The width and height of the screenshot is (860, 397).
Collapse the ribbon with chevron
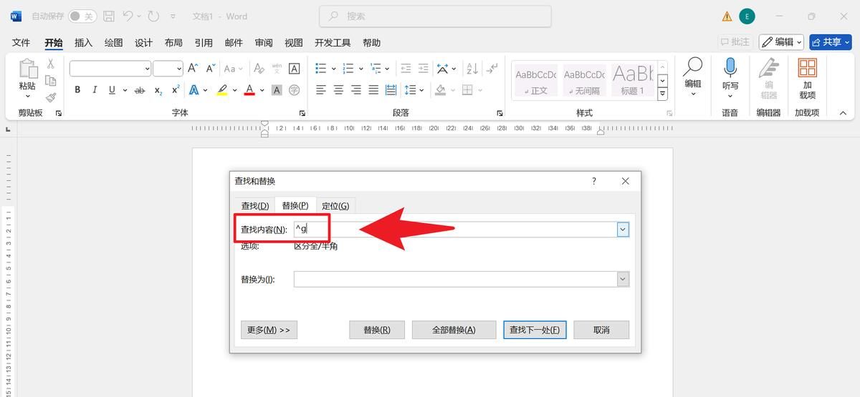coord(843,112)
